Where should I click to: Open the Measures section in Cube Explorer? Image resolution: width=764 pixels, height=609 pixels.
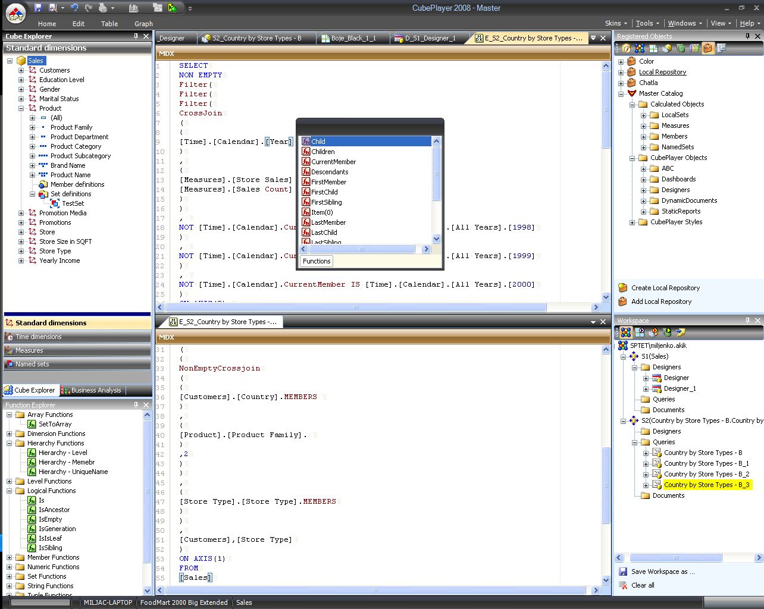tap(77, 350)
